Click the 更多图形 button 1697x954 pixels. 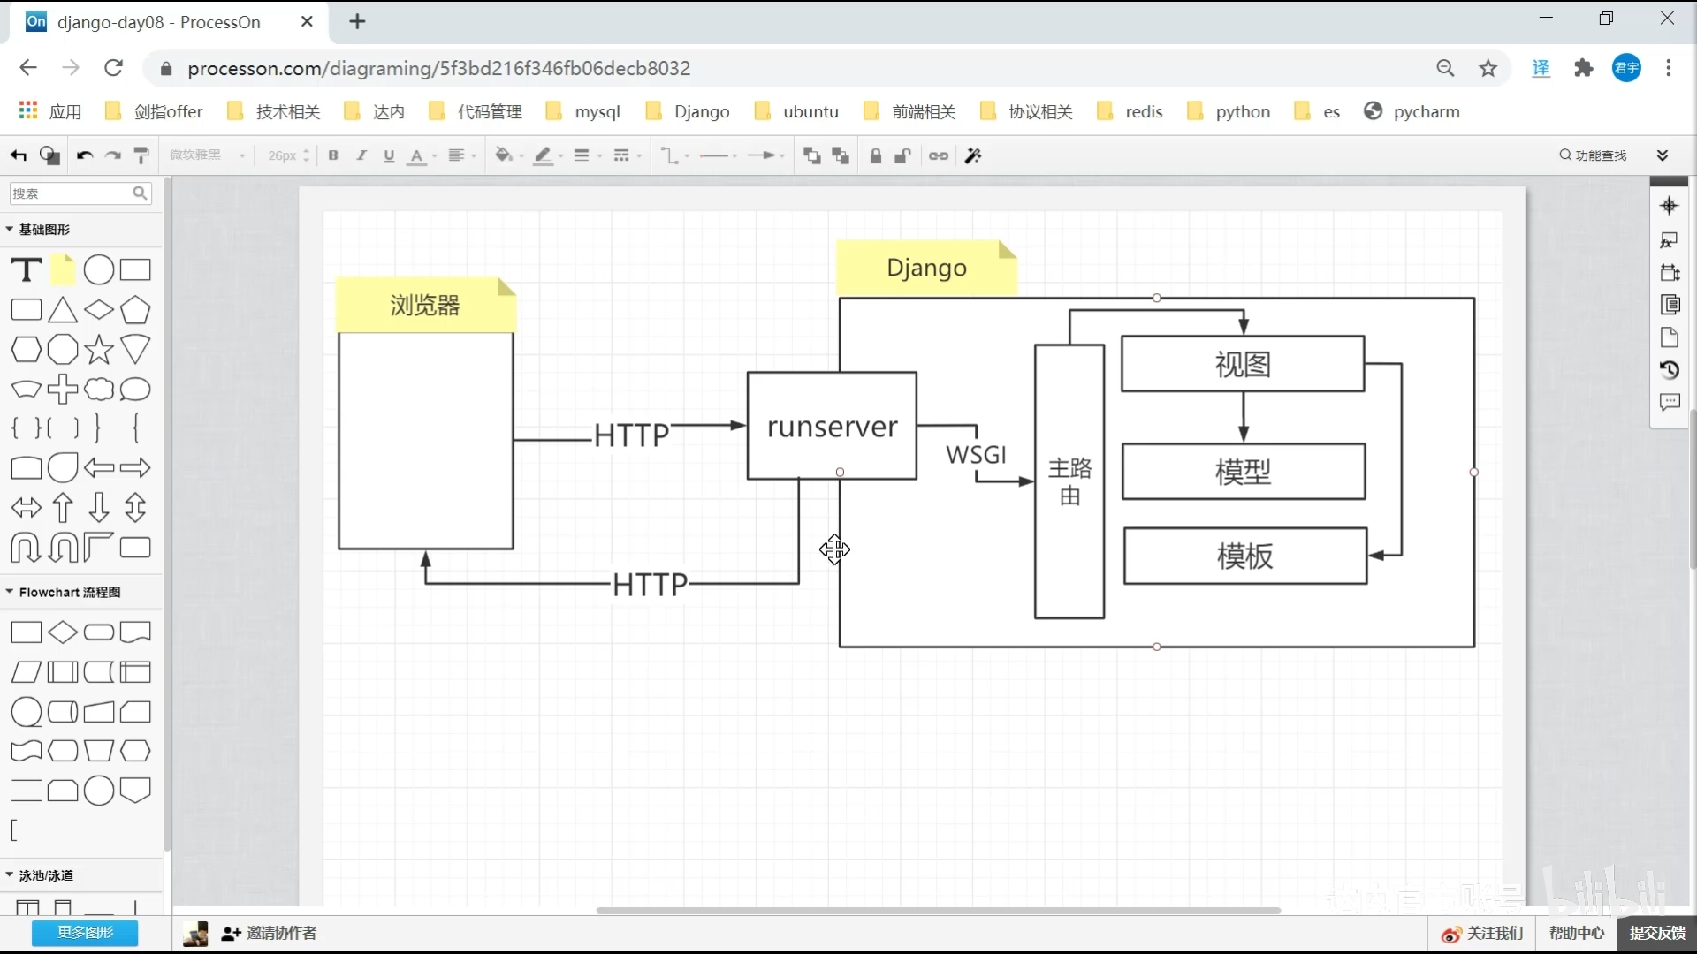coord(85,933)
